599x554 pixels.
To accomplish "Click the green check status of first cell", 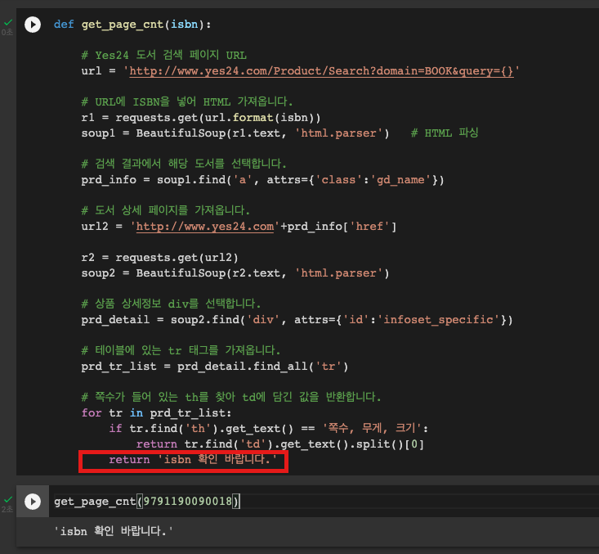I will click(8, 23).
